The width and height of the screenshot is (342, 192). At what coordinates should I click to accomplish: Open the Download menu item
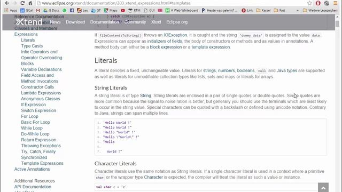pos(75,22)
